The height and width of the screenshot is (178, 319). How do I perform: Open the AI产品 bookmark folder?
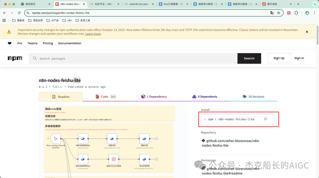pos(53,20)
